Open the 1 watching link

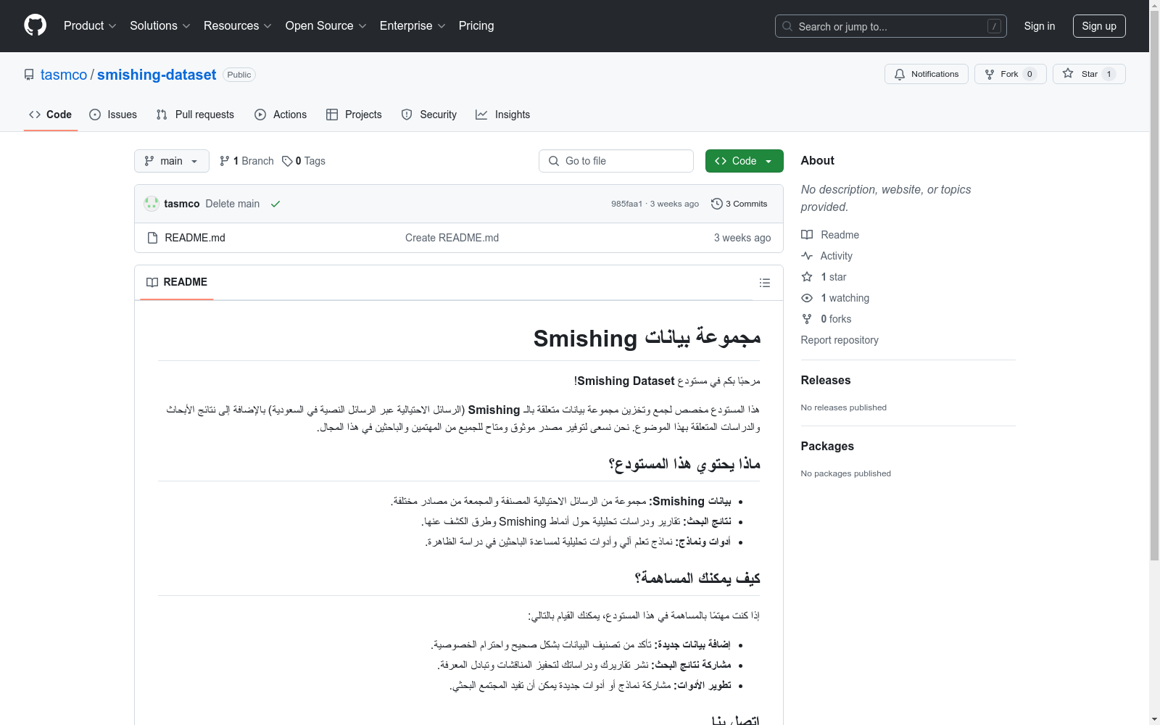[x=835, y=298]
